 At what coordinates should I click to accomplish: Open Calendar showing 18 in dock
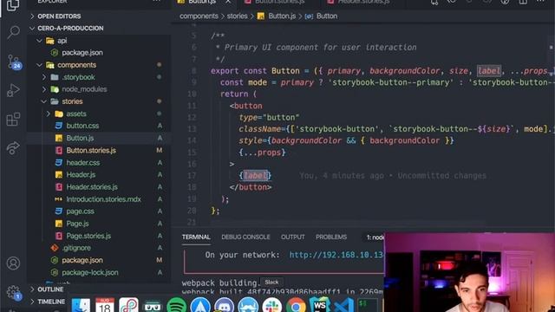105,305
